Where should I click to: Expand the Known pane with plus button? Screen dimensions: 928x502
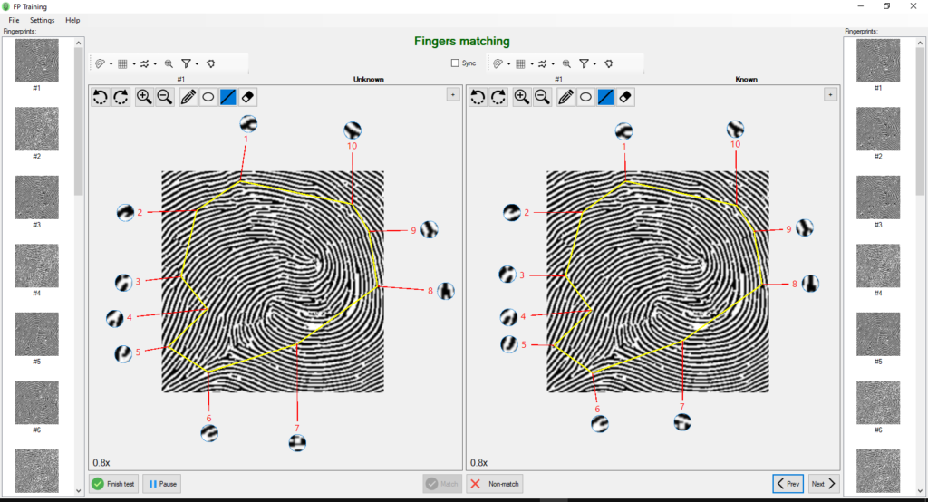(830, 95)
